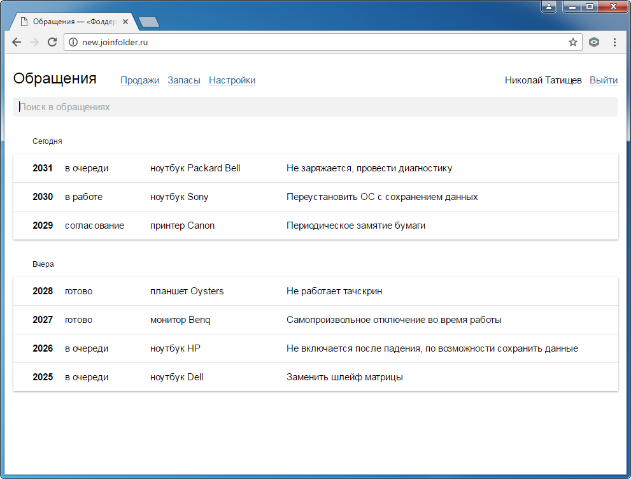The width and height of the screenshot is (631, 479).
Task: Bookmark this page with star icon
Action: pyautogui.click(x=572, y=42)
